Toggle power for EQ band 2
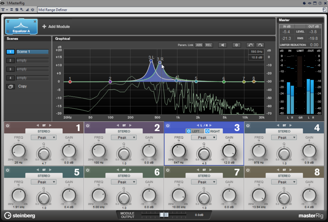 coord(88,125)
